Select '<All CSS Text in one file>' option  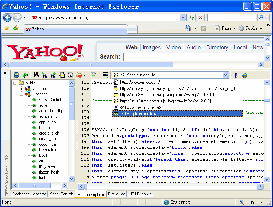140,107
